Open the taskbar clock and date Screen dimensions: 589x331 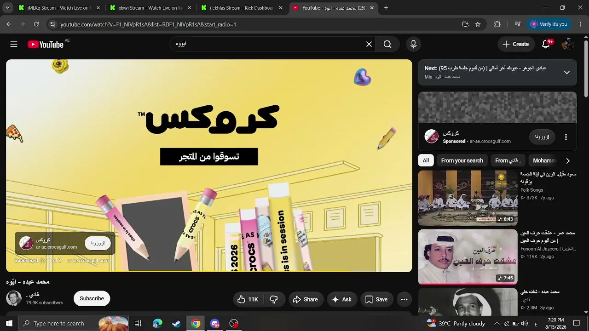[556, 323]
